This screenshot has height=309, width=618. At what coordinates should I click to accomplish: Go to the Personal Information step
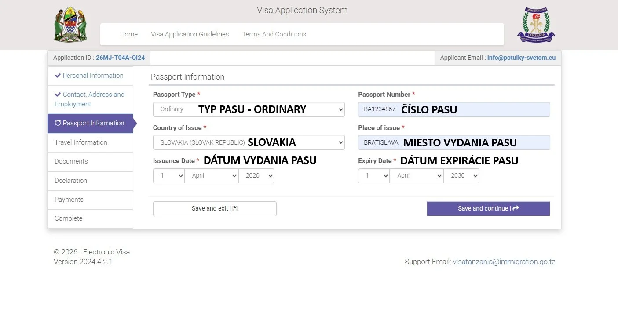pos(90,76)
